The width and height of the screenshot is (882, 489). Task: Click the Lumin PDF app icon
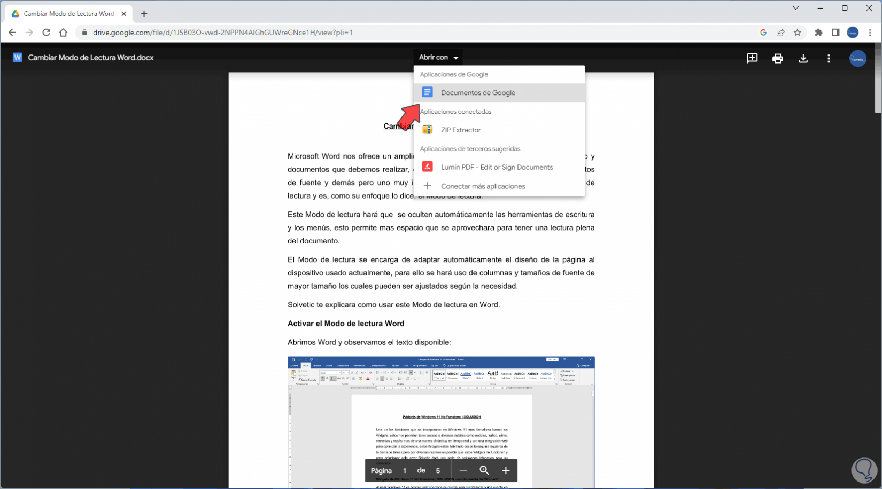(x=427, y=167)
